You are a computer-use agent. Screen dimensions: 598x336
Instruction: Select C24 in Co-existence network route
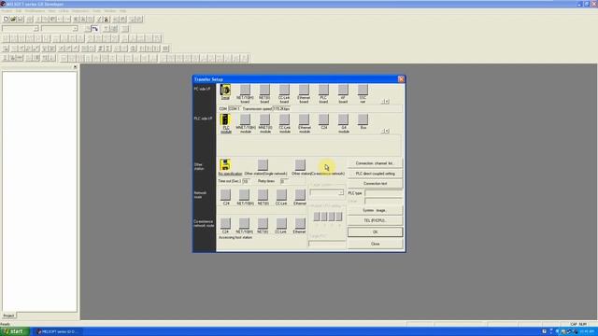point(225,224)
